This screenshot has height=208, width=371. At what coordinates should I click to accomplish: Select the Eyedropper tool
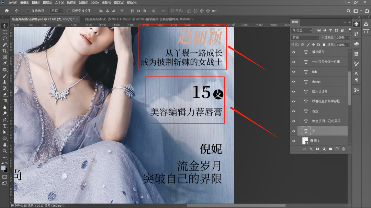click(x=4, y=63)
